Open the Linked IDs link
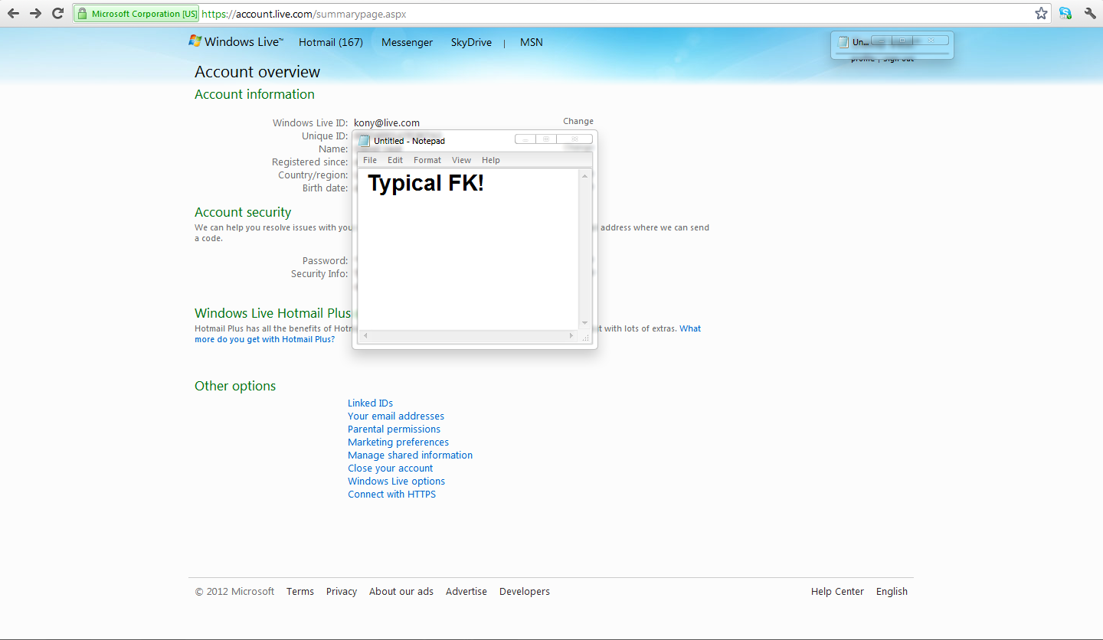The width and height of the screenshot is (1103, 640). [x=370, y=403]
